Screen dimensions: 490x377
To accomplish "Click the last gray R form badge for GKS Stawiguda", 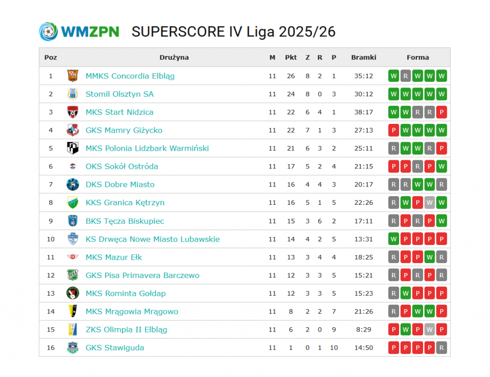I will point(442,348).
